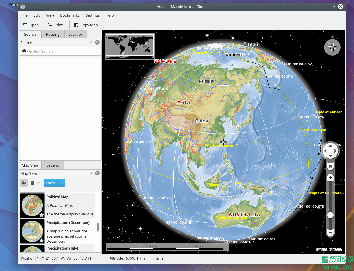Click the Equator label on the globe
The width and height of the screenshot is (354, 271).
click(213, 185)
